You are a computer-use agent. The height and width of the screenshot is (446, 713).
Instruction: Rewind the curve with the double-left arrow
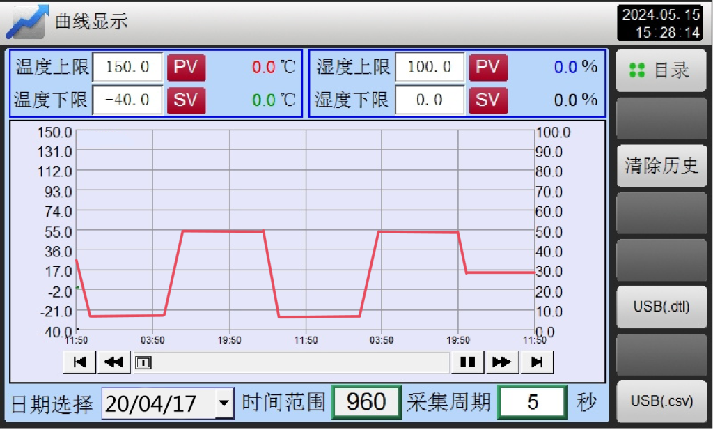114,362
